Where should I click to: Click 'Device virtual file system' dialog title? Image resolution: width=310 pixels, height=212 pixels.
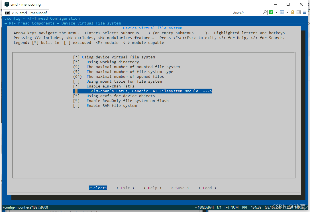tap(153, 28)
